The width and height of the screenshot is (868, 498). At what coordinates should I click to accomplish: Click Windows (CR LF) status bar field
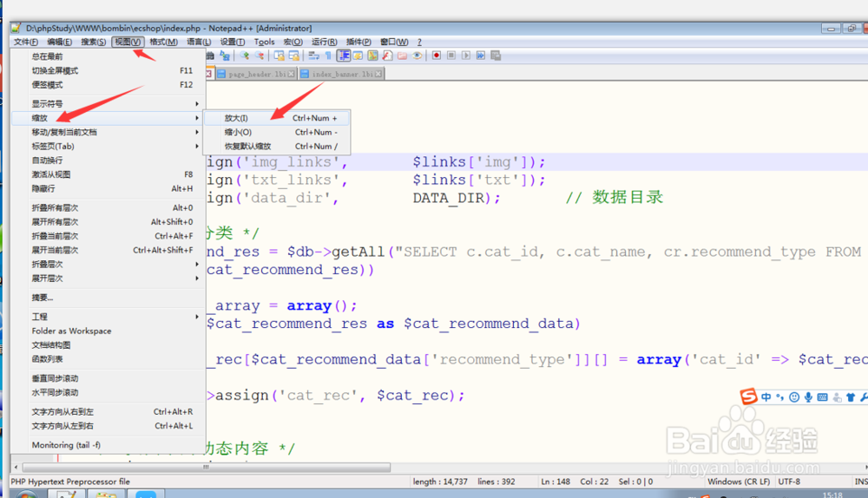[x=739, y=482]
